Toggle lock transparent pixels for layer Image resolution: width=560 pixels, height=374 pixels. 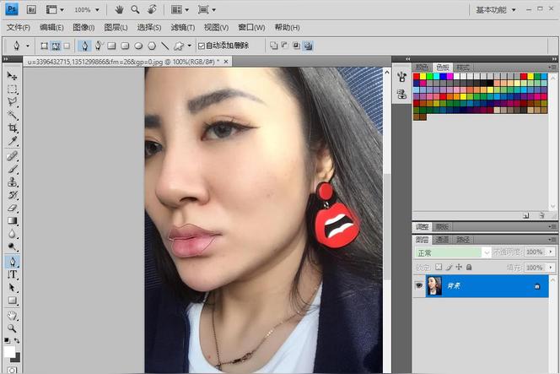click(438, 266)
